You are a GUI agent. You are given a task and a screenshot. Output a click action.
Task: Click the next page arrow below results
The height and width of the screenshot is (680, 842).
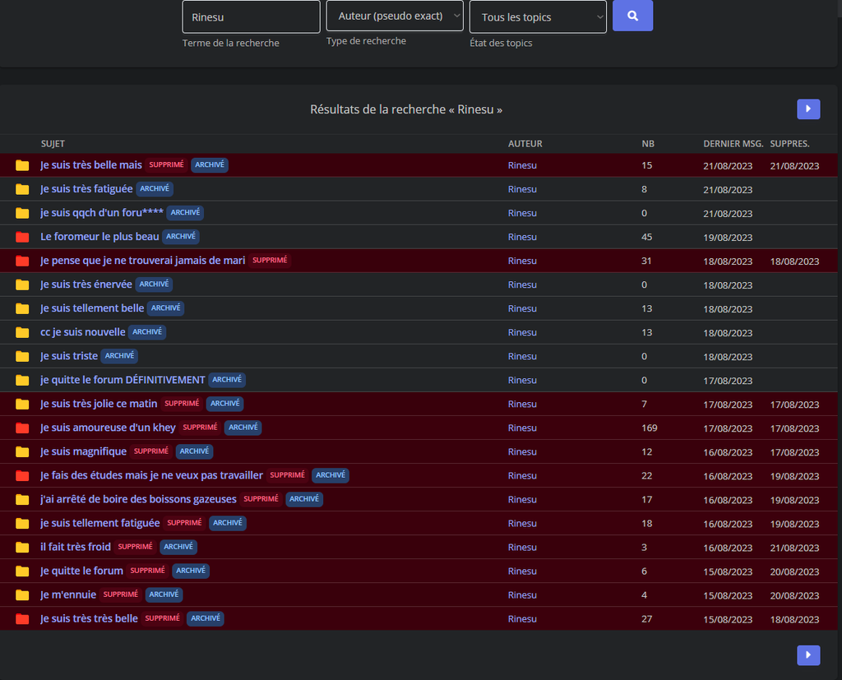[x=808, y=655]
